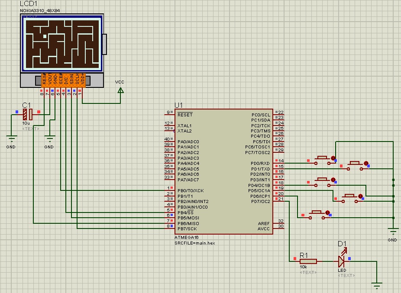401x293 pixels.
Task: Click pin number 22 beside PC0/SCL
Action: click(x=281, y=112)
